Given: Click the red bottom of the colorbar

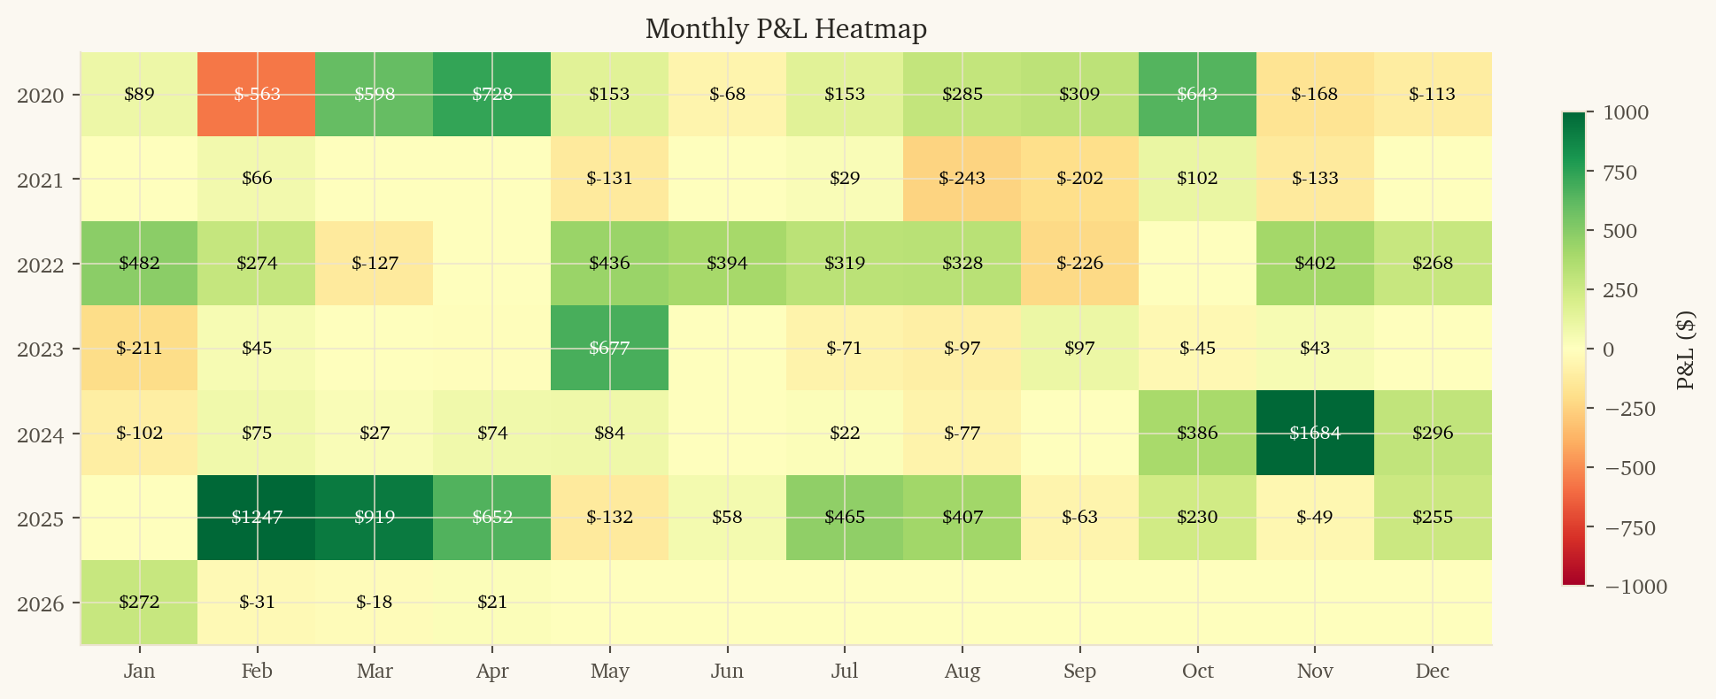Looking at the screenshot, I should (x=1573, y=579).
